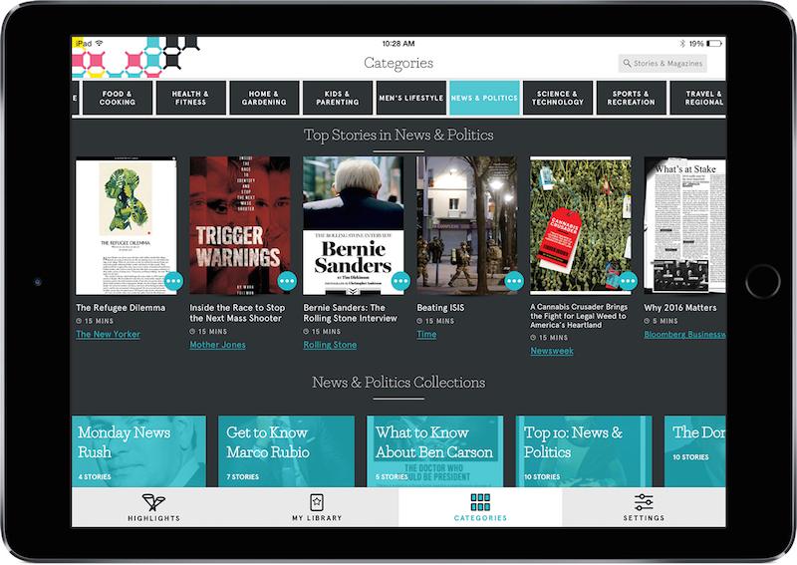The height and width of the screenshot is (565, 797).
Task: Open The Refugee Dilemma cover thumbnail
Action: tap(127, 225)
